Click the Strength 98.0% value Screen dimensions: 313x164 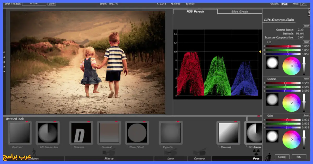(300, 34)
